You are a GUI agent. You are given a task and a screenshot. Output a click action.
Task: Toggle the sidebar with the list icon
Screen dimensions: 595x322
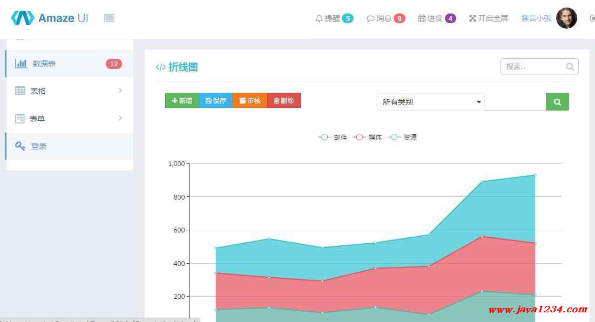109,18
